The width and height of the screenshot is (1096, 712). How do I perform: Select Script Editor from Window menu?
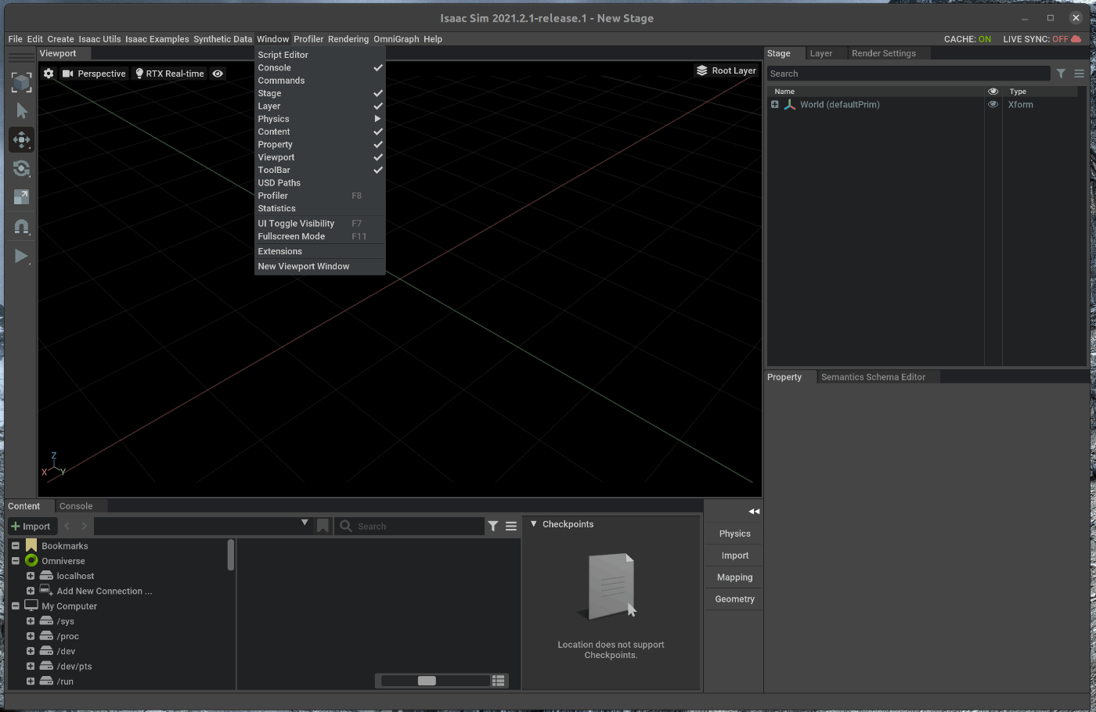click(x=319, y=55)
